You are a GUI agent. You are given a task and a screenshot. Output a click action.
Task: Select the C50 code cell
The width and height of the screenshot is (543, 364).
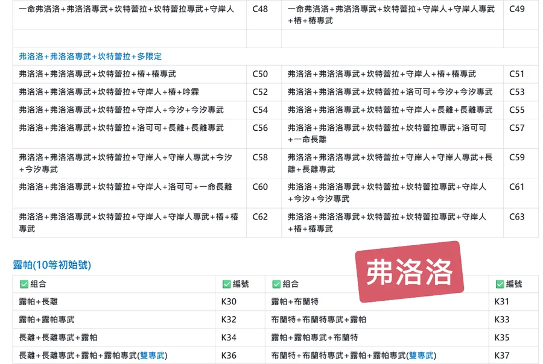pos(260,74)
